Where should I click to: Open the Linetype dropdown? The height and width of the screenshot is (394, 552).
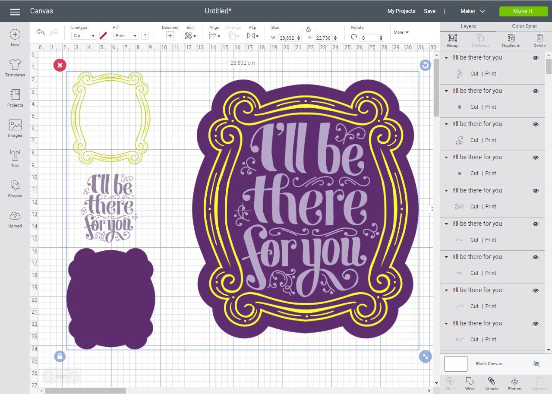[83, 36]
